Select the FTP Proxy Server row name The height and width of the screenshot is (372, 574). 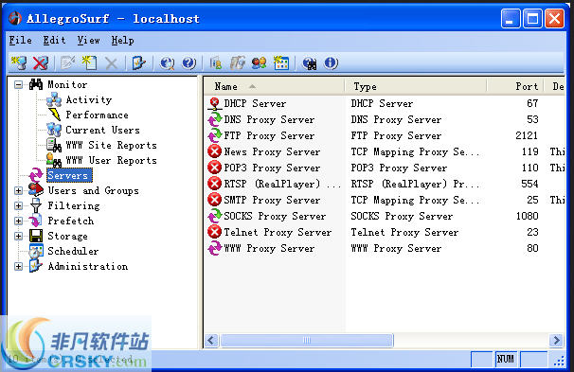pos(269,135)
